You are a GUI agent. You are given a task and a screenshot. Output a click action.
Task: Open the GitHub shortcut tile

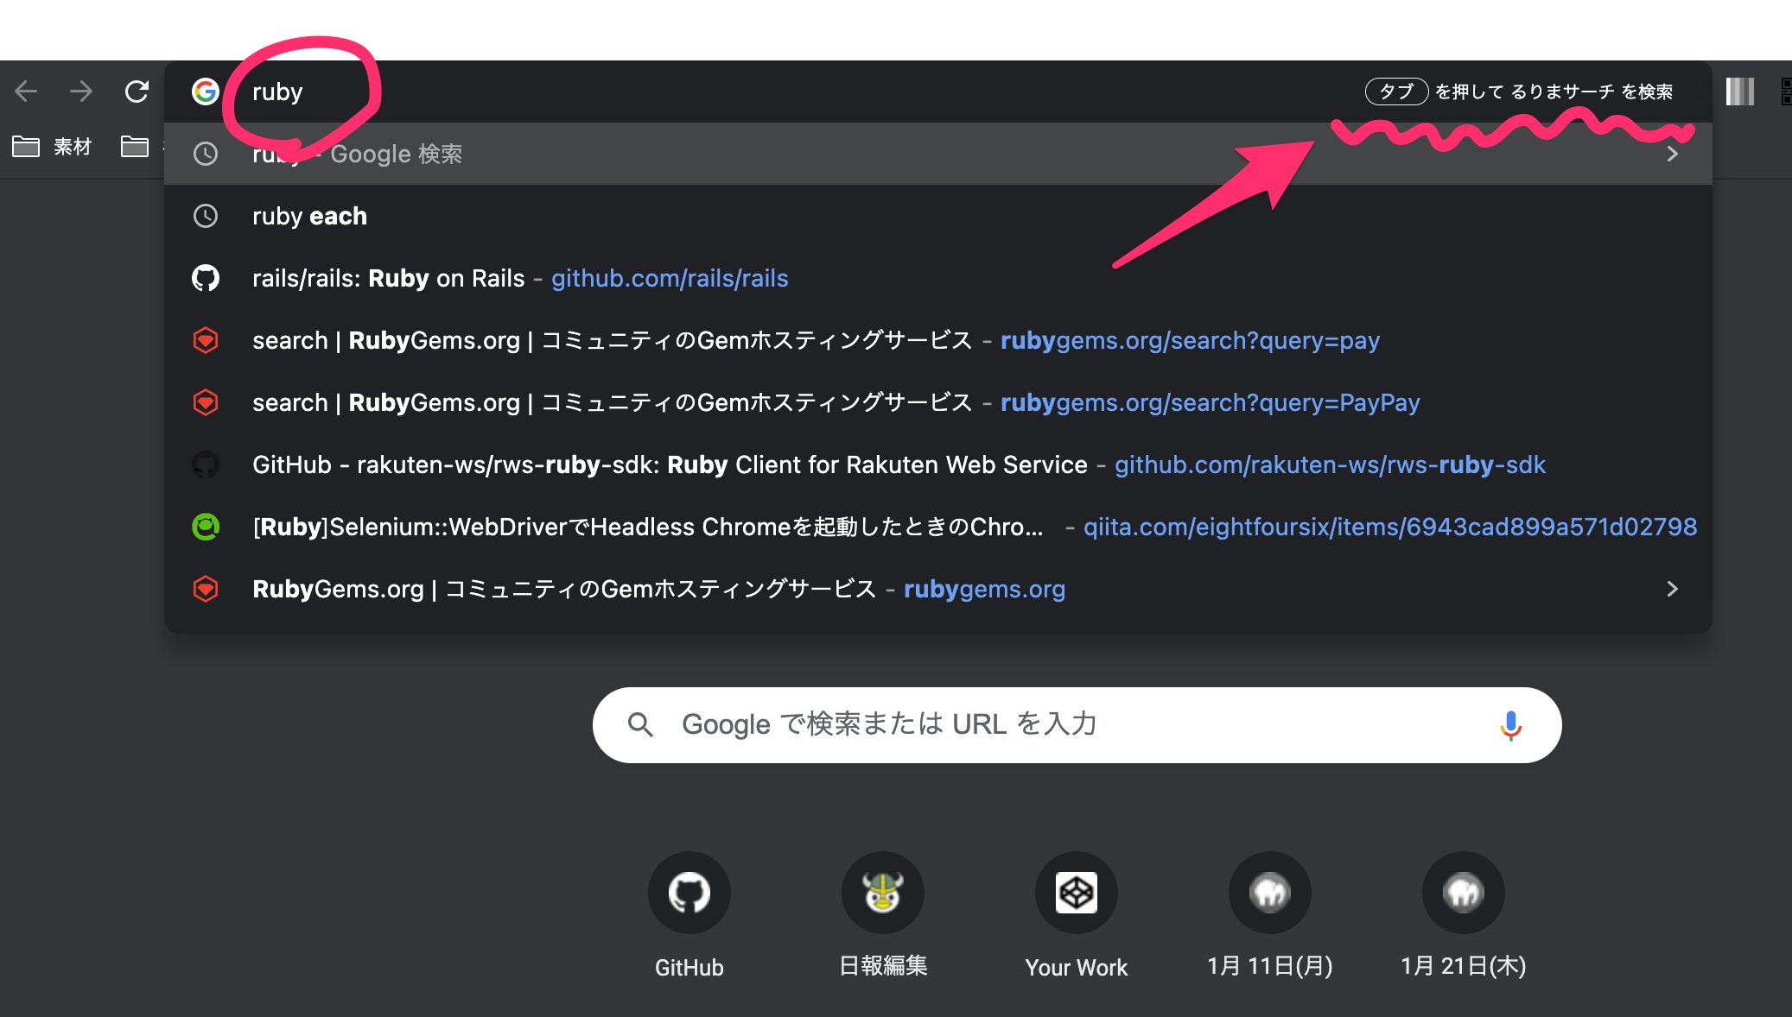tap(689, 917)
